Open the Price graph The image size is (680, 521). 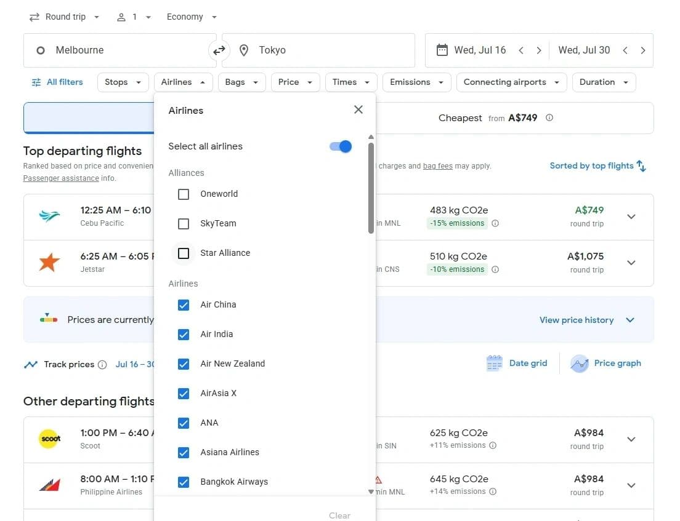coord(606,364)
